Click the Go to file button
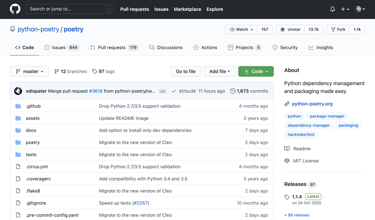Image resolution: width=375 pixels, height=220 pixels. point(186,72)
